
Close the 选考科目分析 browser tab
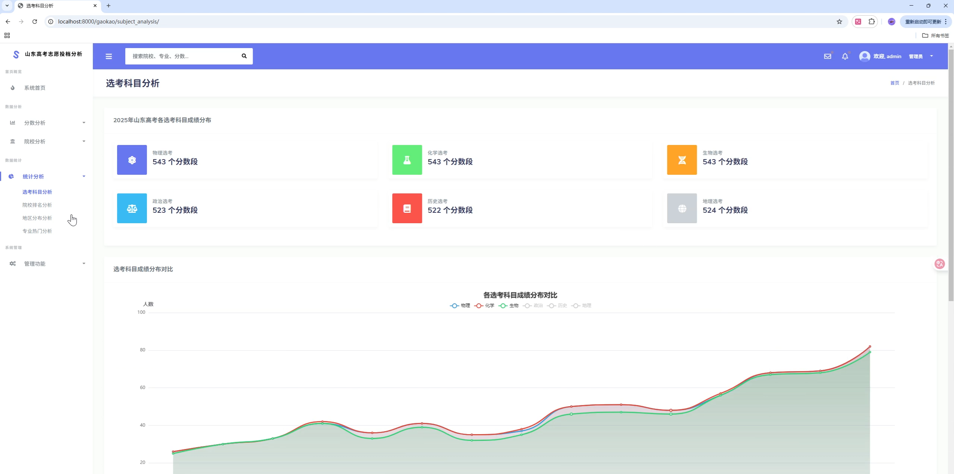tap(95, 6)
